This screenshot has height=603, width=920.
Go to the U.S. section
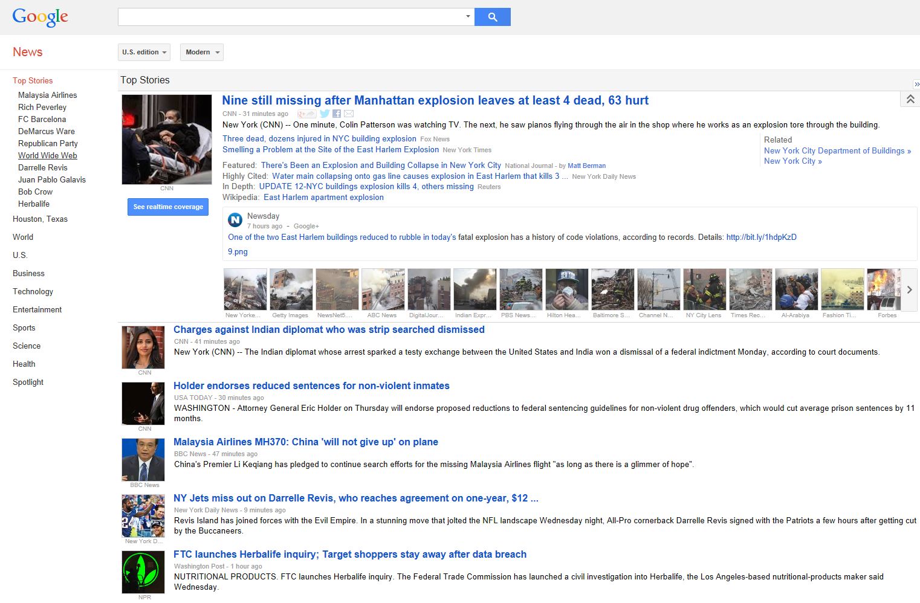pos(20,255)
